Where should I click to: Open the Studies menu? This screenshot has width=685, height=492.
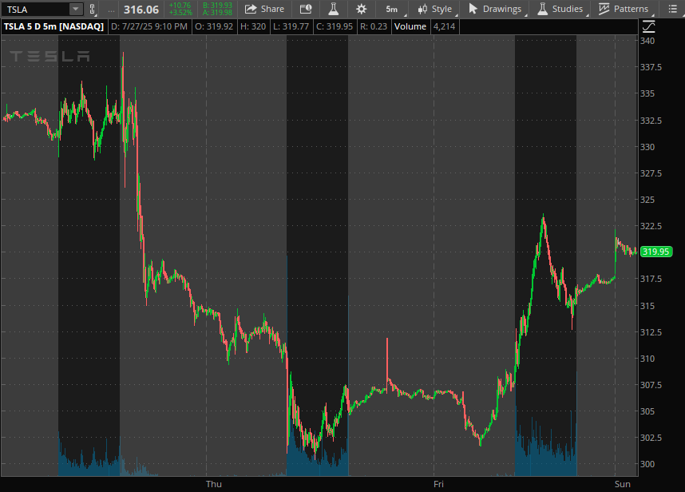560,9
